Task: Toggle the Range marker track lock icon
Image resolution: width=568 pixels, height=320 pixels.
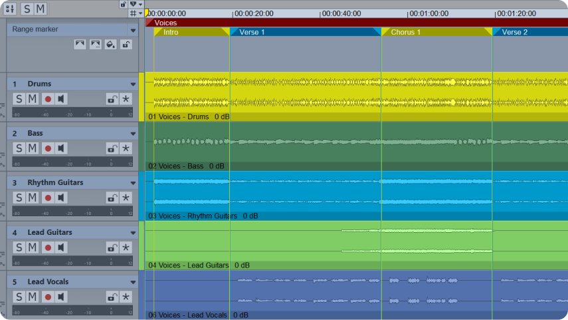Action: pos(126,45)
